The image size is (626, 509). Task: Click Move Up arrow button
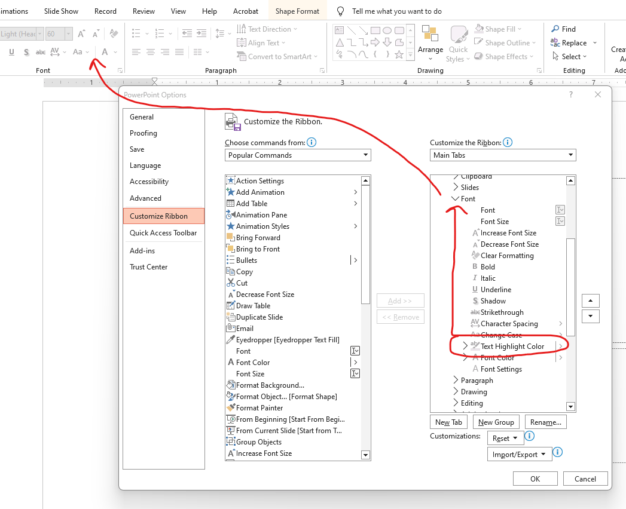(591, 301)
